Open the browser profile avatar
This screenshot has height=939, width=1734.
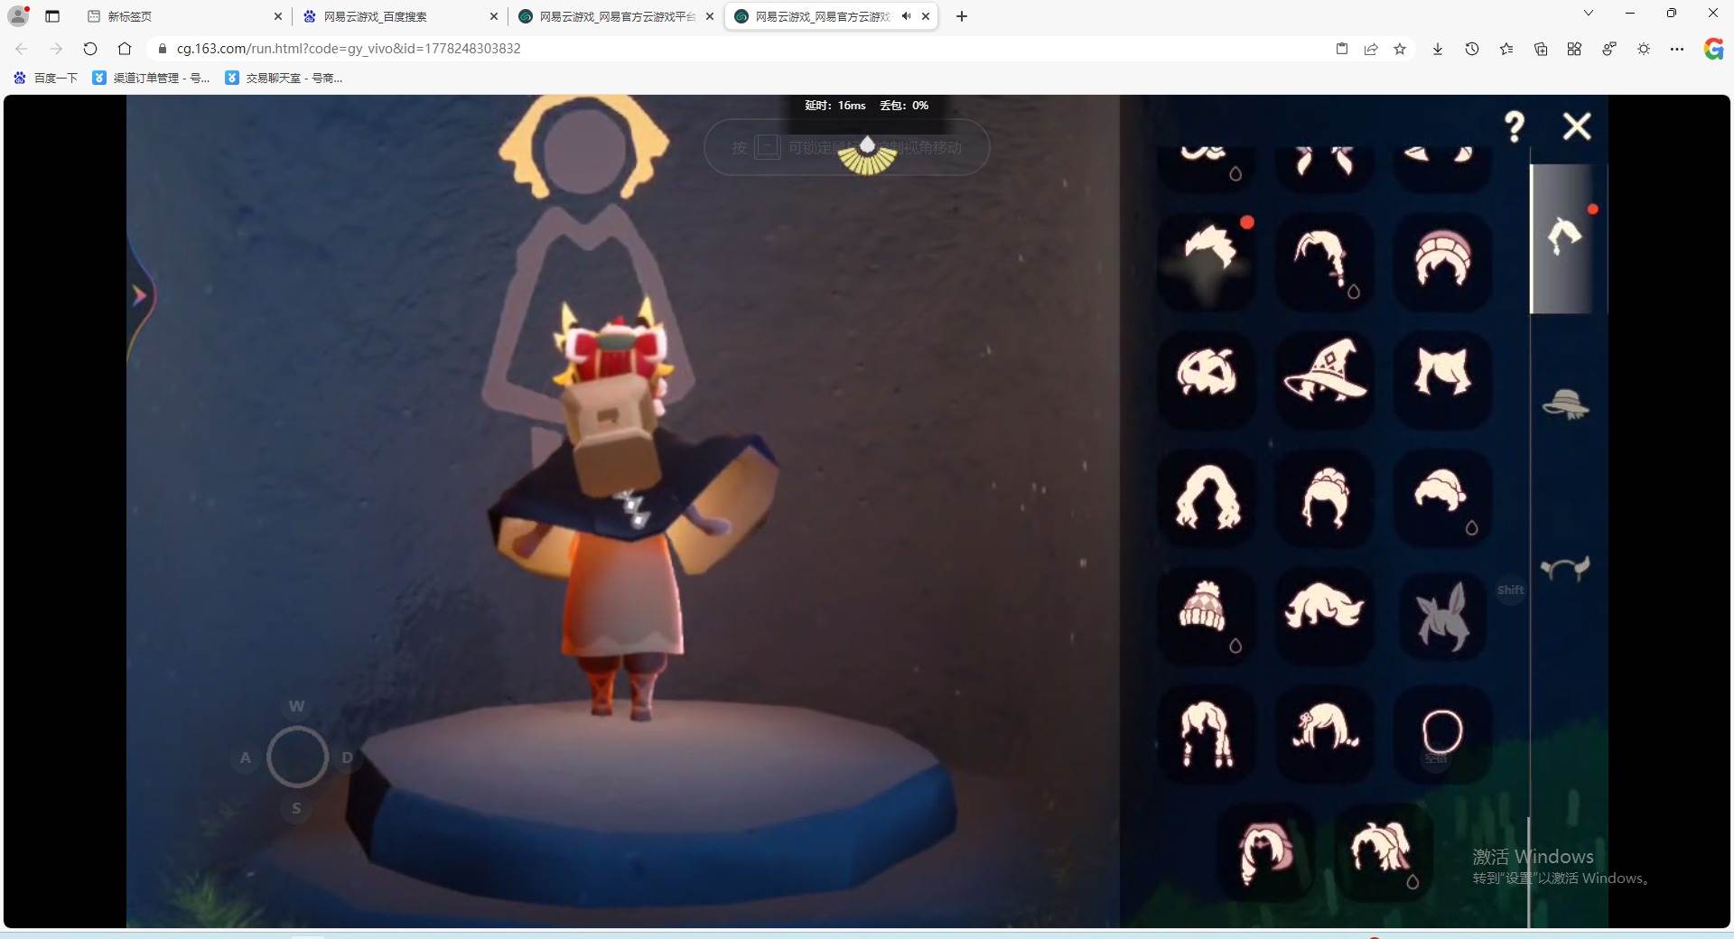[x=18, y=15]
